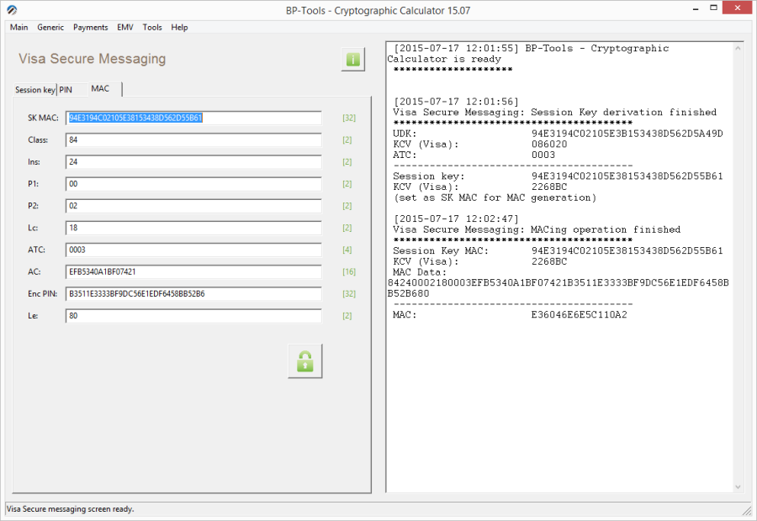This screenshot has width=757, height=521.
Task: Maximize the BP-Tools window
Action: click(713, 8)
